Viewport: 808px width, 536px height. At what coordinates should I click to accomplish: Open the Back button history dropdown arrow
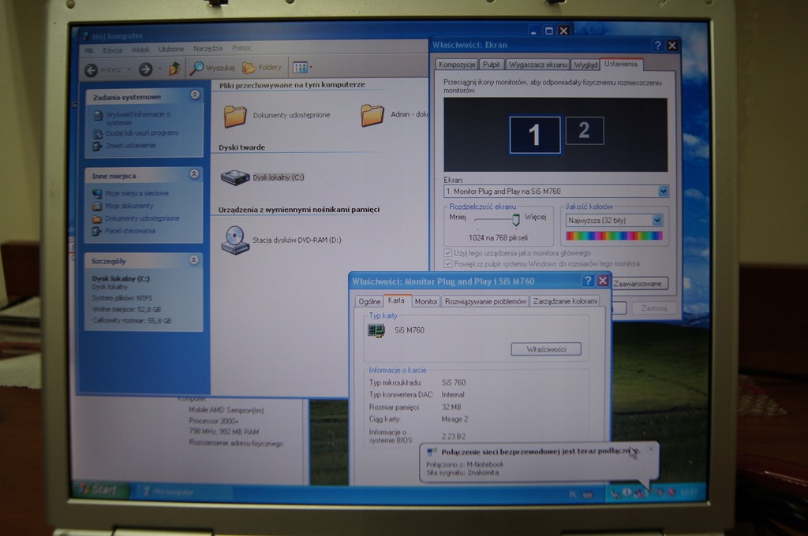pyautogui.click(x=129, y=69)
